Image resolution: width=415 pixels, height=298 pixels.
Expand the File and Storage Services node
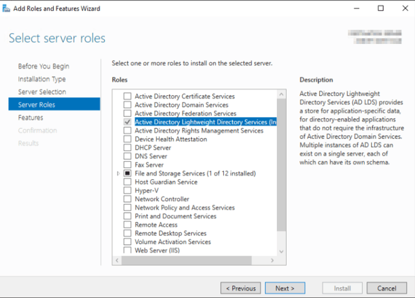tap(118, 174)
